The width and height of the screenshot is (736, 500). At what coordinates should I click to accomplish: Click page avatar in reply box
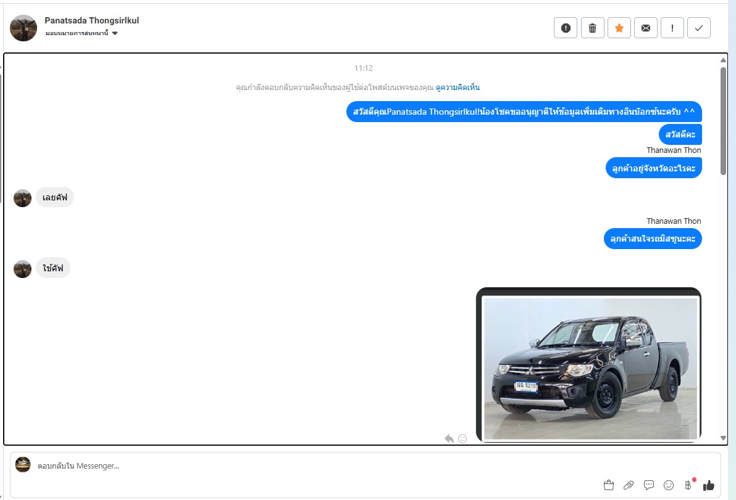coord(23,464)
